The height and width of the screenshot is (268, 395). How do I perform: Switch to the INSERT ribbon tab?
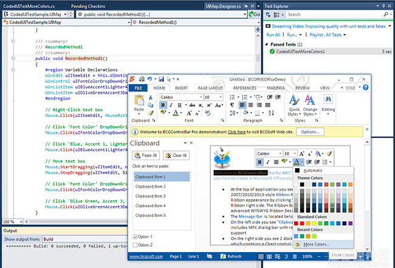(181, 88)
